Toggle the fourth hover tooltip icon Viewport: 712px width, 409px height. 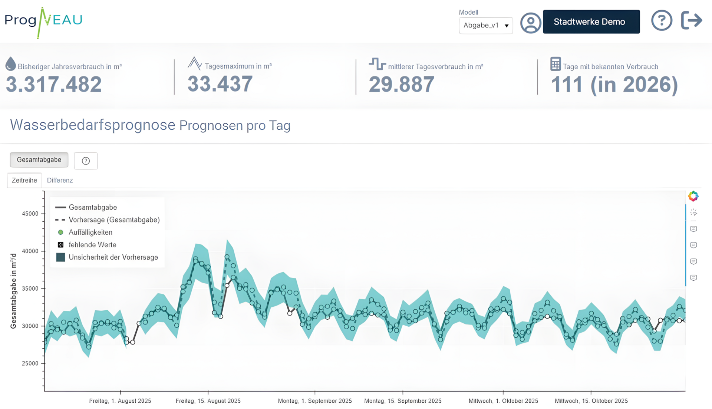pyautogui.click(x=693, y=278)
